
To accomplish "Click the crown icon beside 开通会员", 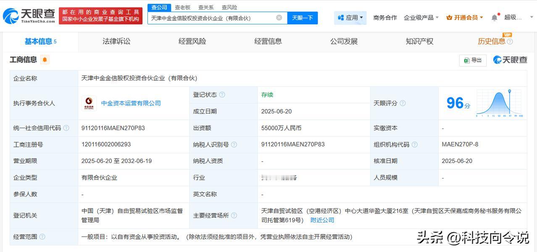I will (449, 18).
